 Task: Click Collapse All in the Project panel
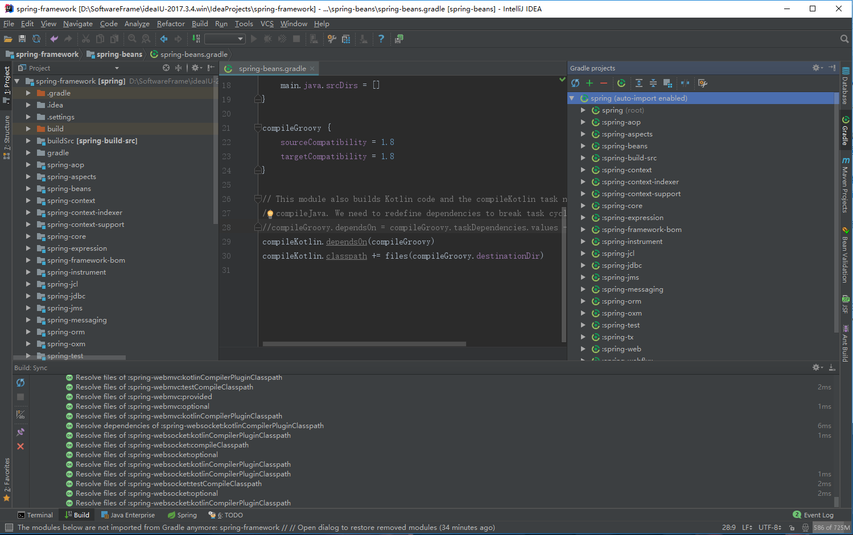coord(178,68)
